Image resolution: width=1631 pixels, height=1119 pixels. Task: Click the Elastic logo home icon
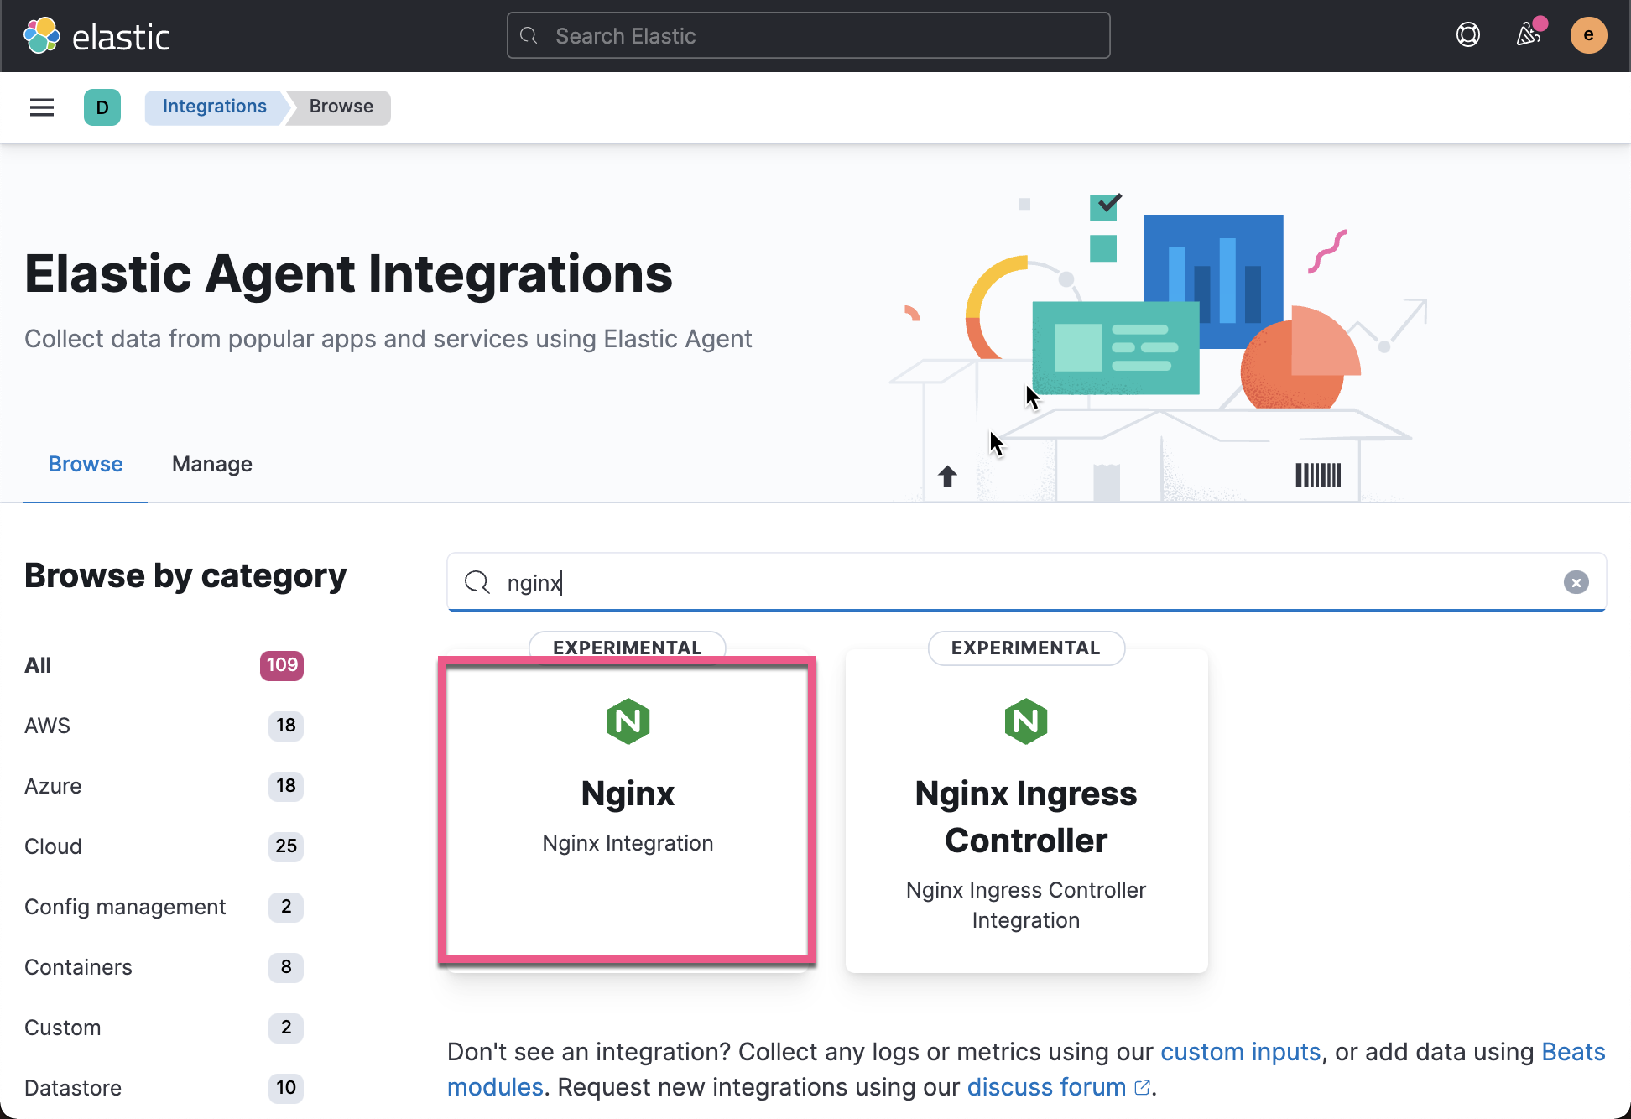[42, 36]
